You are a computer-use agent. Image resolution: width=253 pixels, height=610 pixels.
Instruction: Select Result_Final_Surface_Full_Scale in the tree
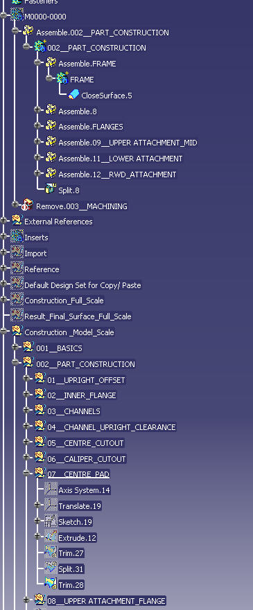pos(78,316)
